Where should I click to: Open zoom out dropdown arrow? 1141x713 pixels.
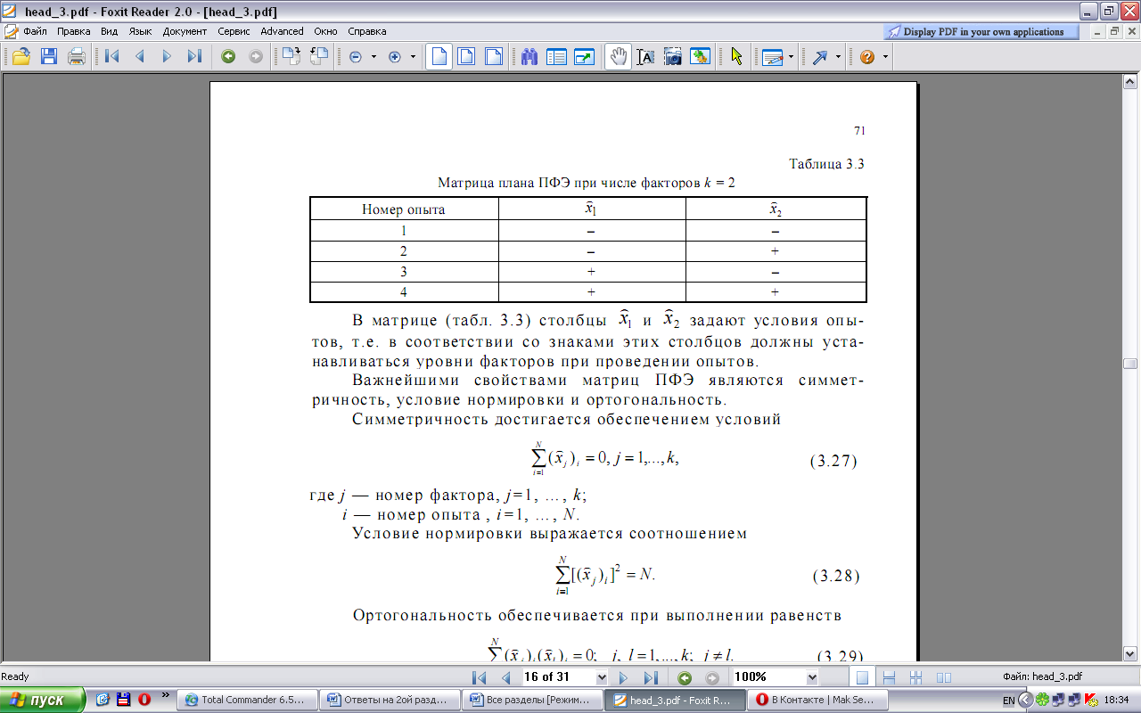tap(373, 57)
